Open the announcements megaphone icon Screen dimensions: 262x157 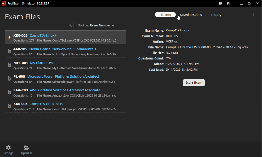228,3
